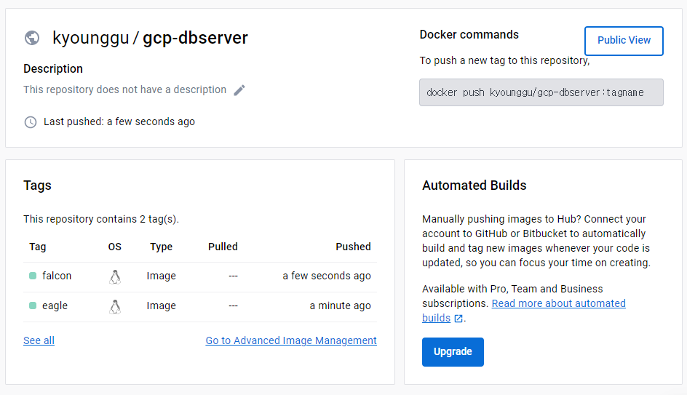Click the green status dot for eagle tag
This screenshot has height=395, width=687.
[33, 306]
